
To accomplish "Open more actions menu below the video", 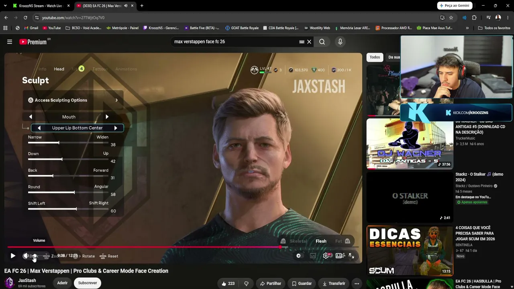I will (357, 283).
